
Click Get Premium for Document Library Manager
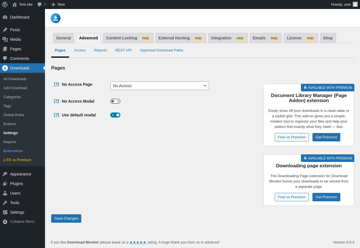click(326, 137)
